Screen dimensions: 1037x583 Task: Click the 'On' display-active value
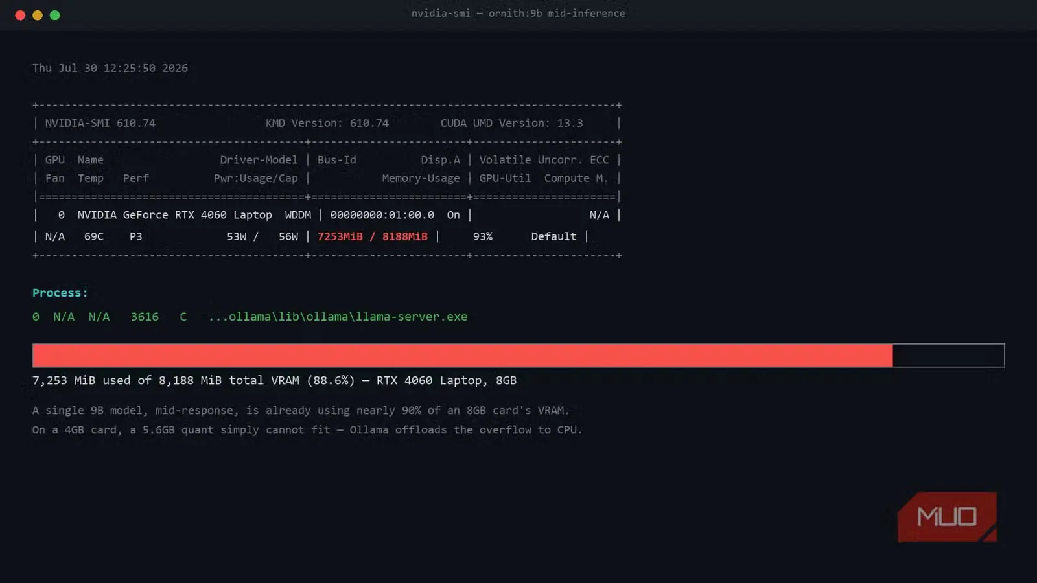pos(453,215)
